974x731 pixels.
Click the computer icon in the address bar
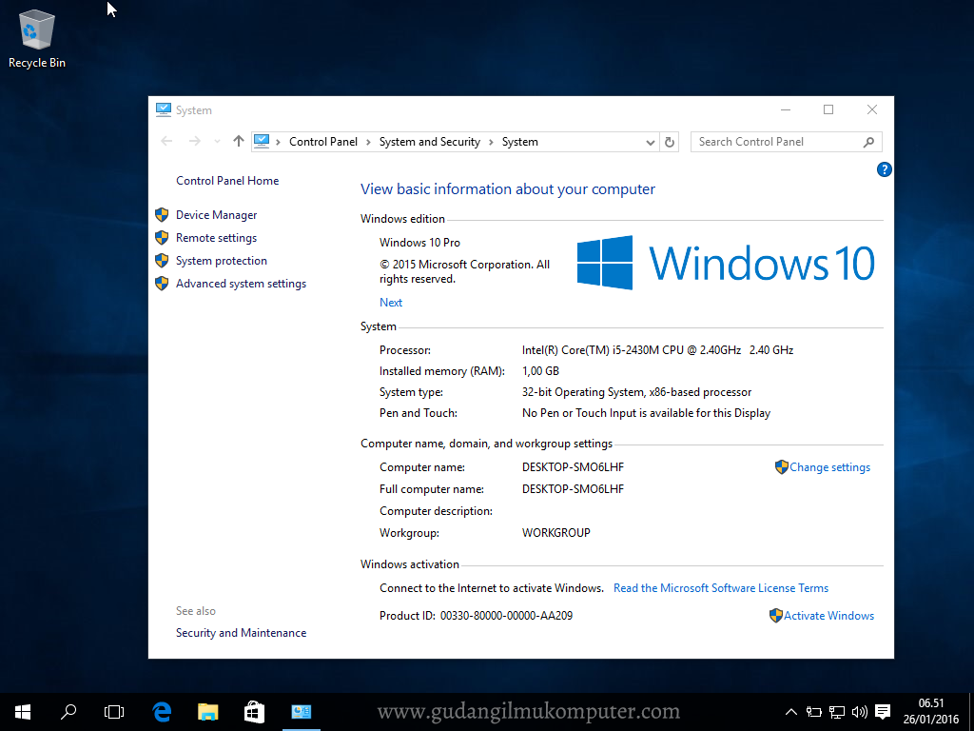(261, 141)
